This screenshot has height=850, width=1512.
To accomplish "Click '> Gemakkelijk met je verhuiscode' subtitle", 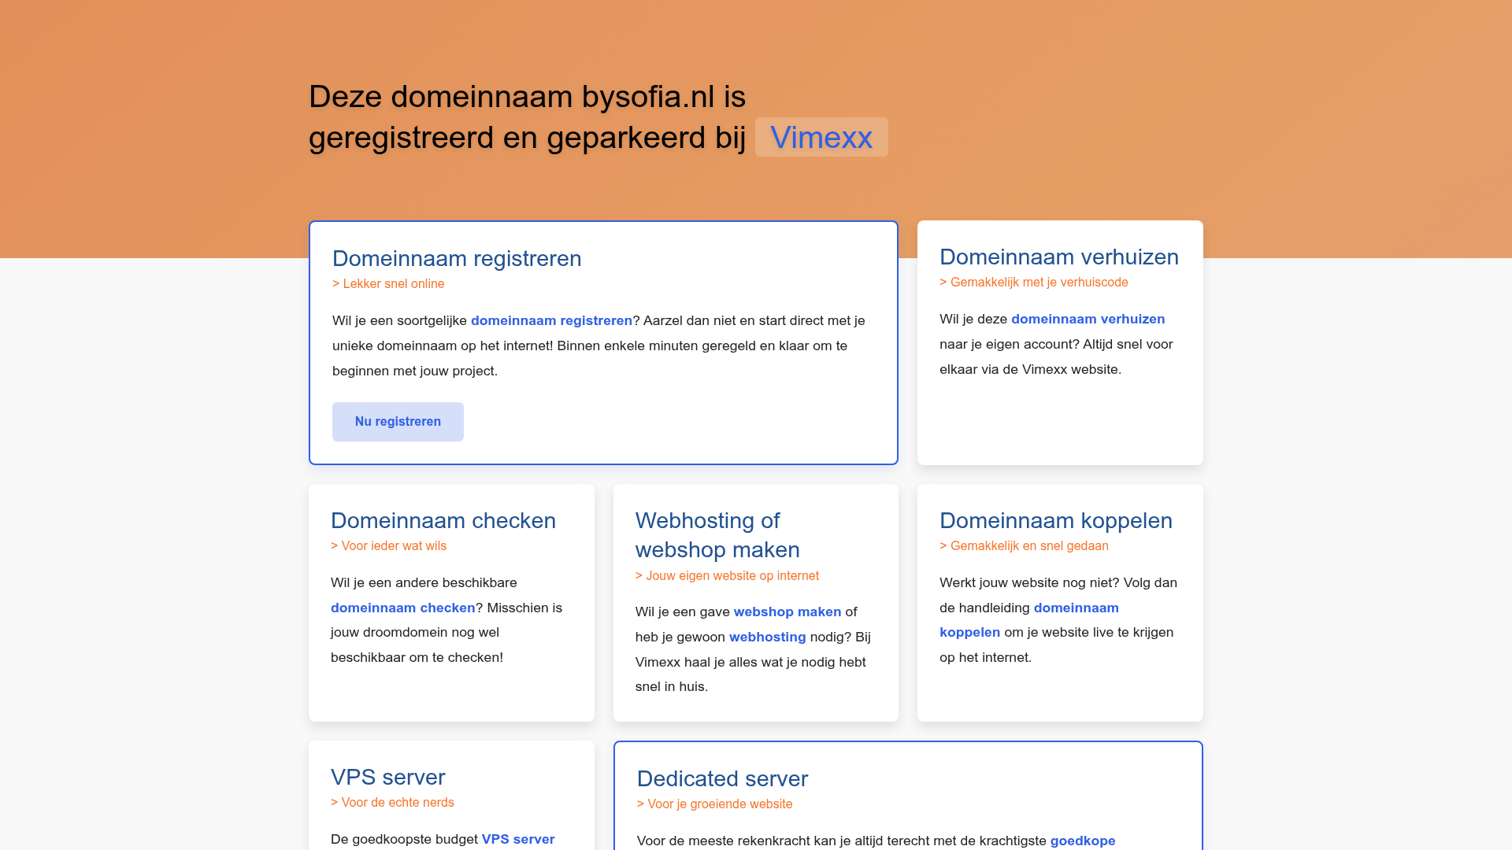I will [x=1034, y=282].
